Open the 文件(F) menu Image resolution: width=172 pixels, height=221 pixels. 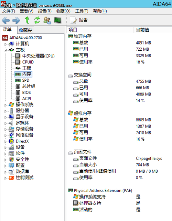[x=9, y=11]
